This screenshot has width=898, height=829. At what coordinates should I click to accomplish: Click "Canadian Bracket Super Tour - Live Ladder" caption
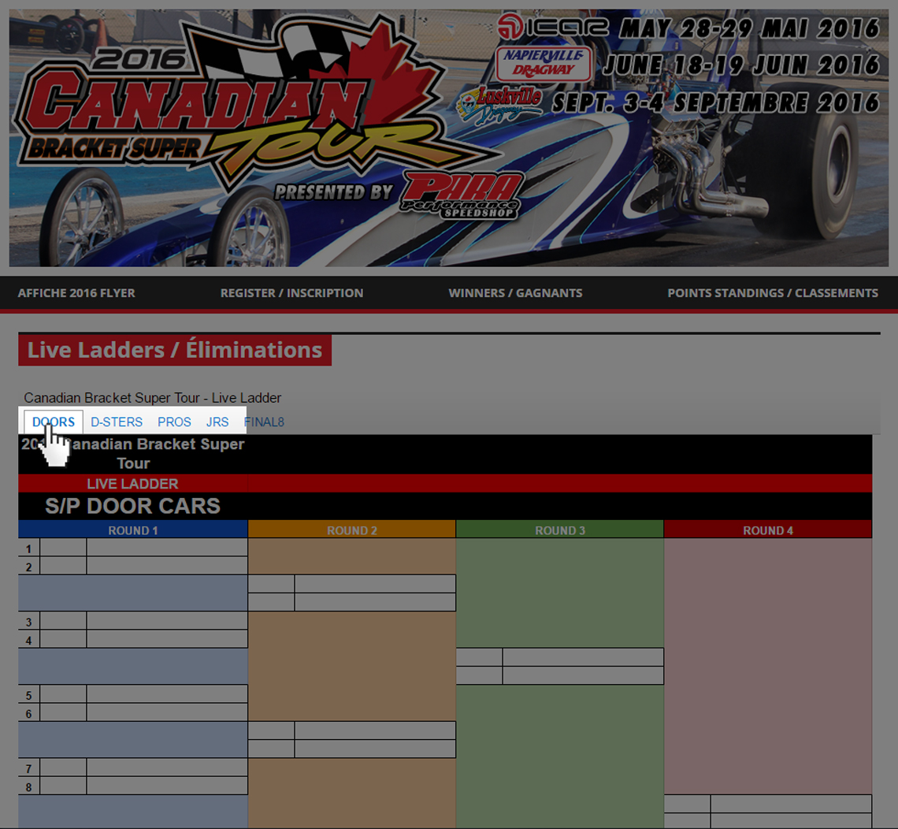click(152, 398)
